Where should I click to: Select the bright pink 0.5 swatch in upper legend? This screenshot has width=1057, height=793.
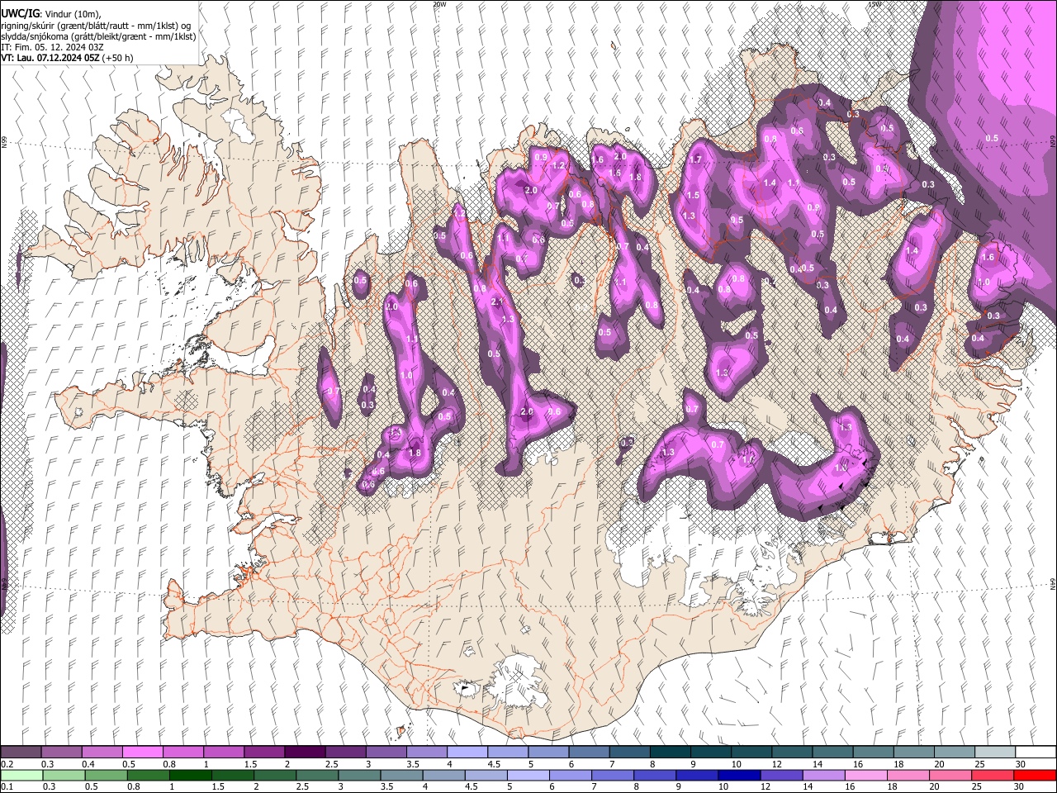point(142,752)
